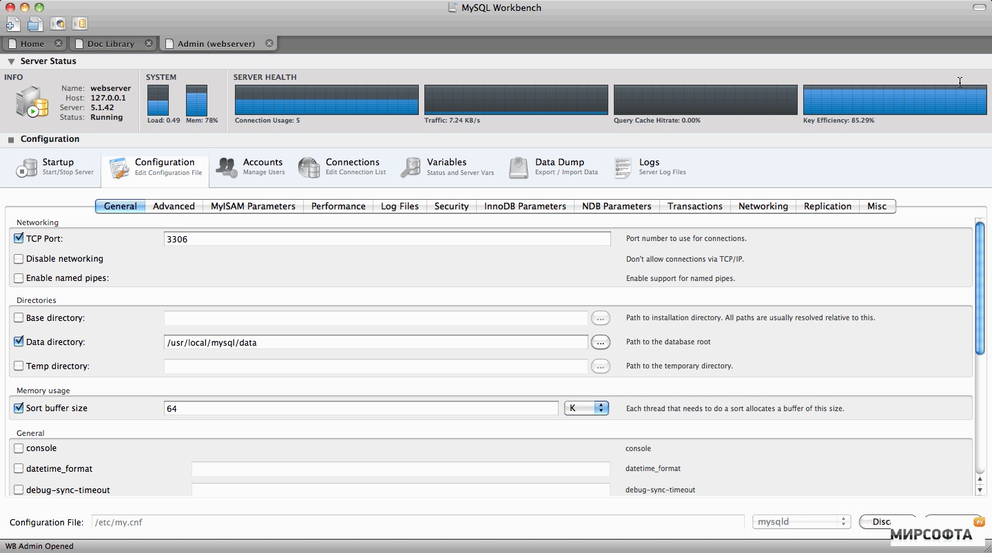Enable the Base directory checkbox
Image resolution: width=992 pixels, height=553 pixels.
pos(19,318)
